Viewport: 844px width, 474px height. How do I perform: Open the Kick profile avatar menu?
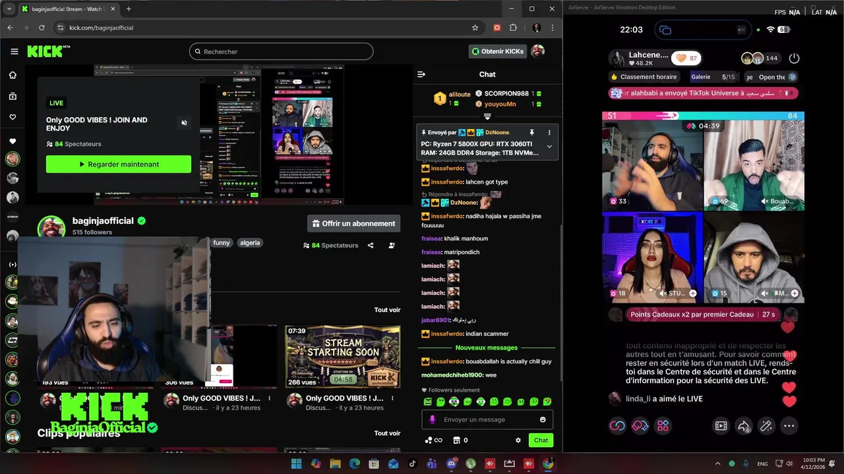coord(538,51)
